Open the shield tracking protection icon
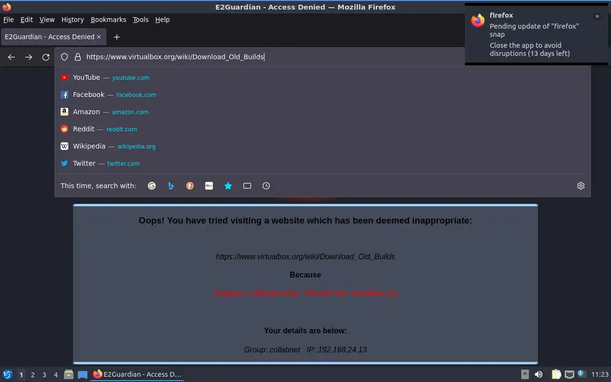 [64, 57]
